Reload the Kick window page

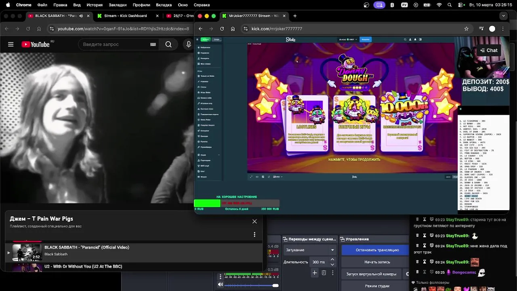[x=222, y=29]
